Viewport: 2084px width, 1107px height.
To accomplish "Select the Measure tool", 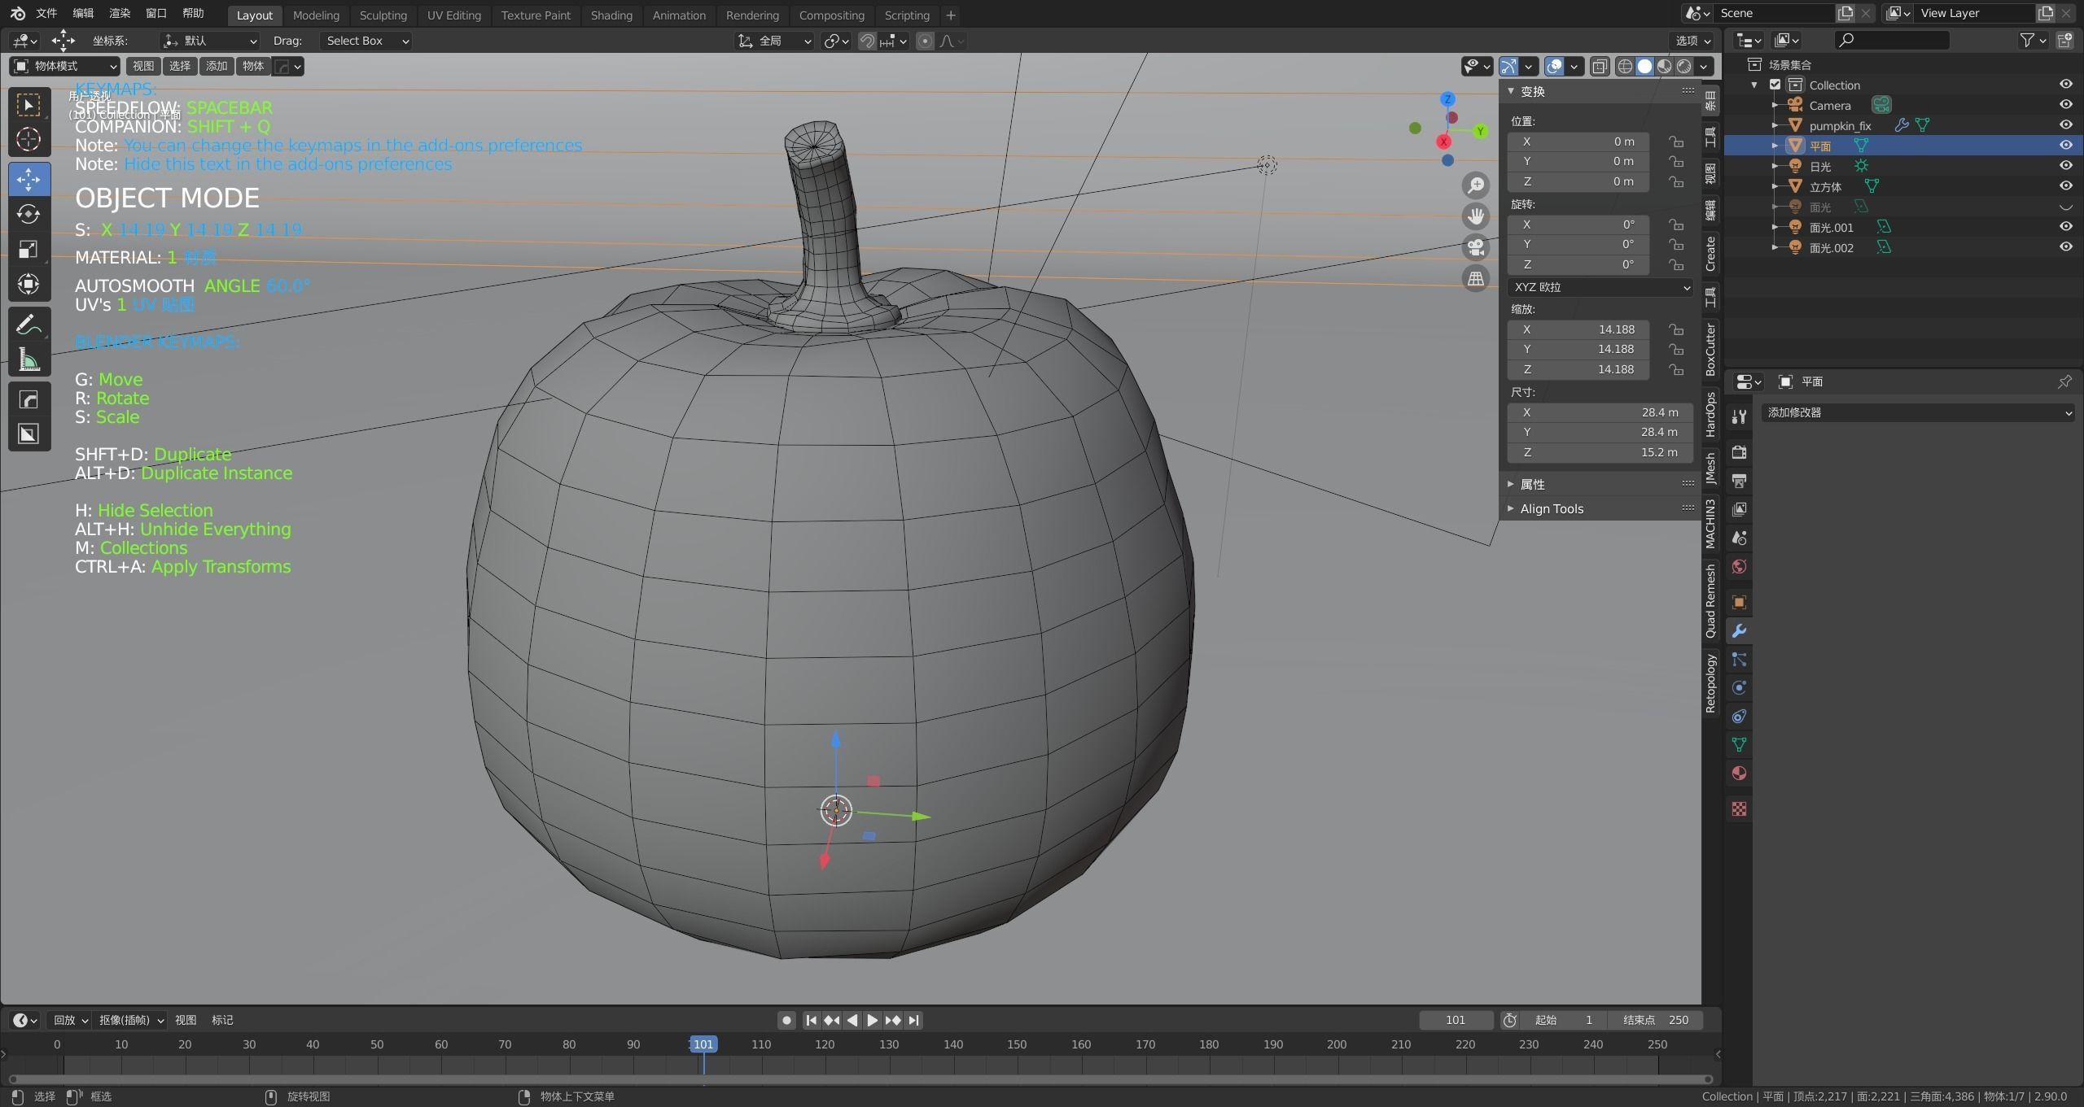I will 28,360.
